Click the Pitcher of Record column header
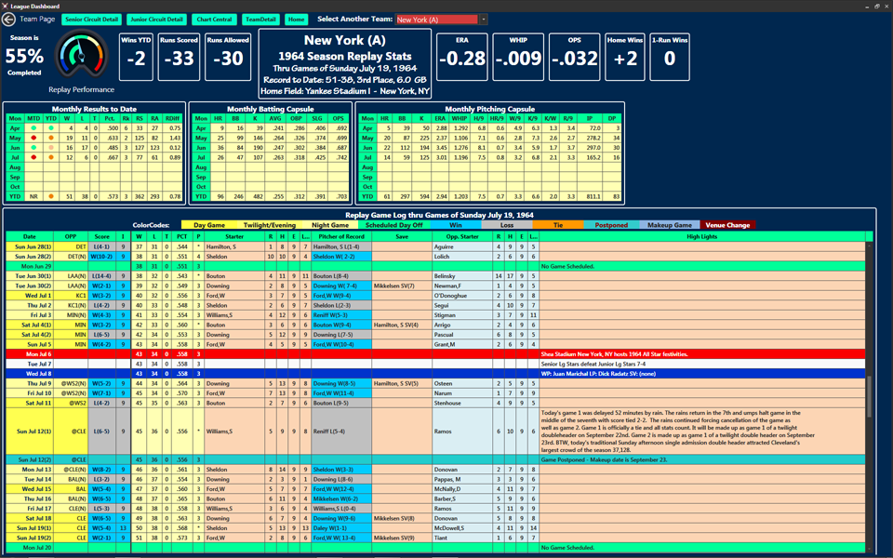 click(341, 236)
